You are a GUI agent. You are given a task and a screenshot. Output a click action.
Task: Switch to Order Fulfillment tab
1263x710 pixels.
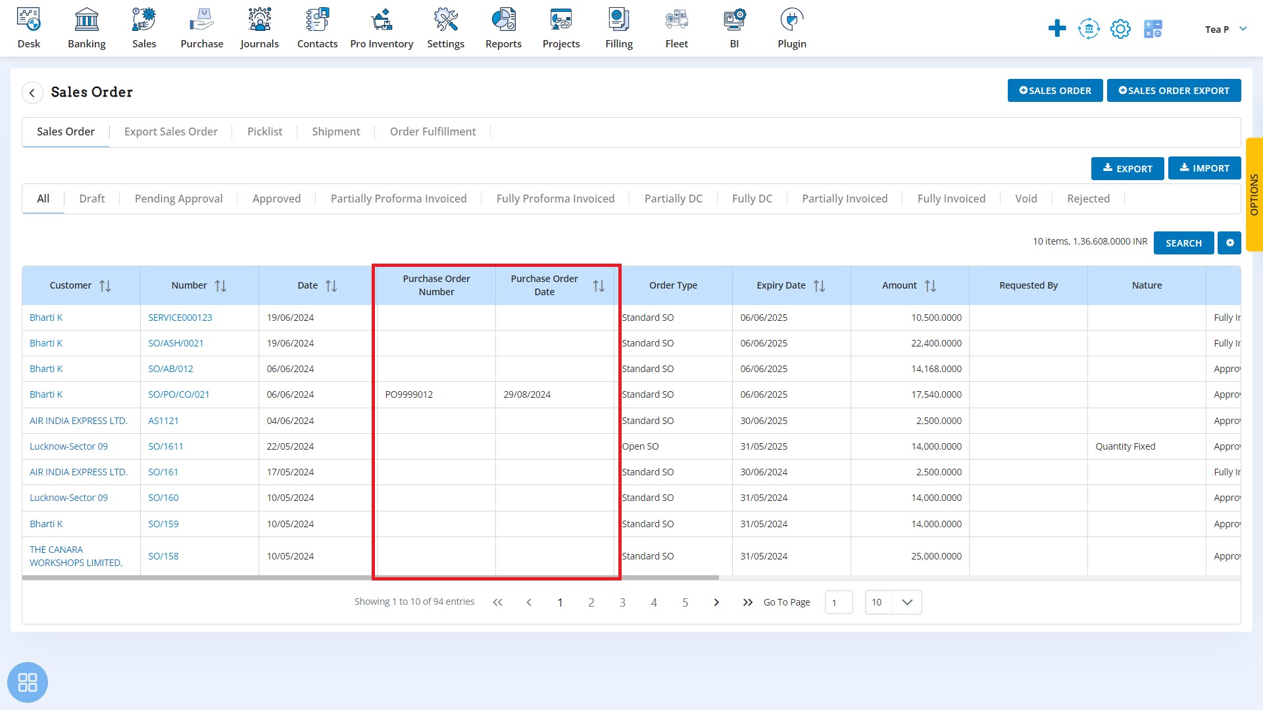[433, 131]
